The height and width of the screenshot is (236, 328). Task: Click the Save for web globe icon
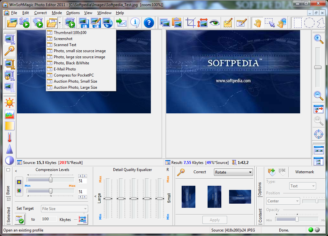click(x=108, y=23)
